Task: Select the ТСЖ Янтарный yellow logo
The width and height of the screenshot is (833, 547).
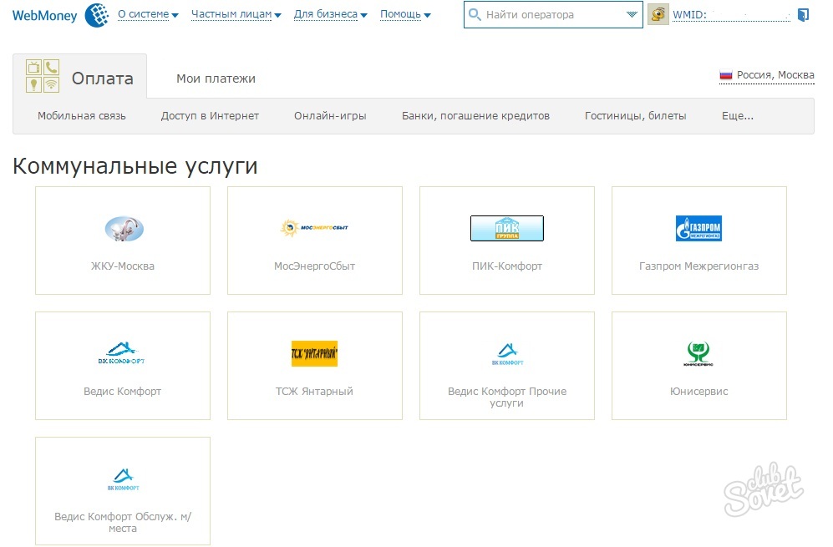Action: pyautogui.click(x=314, y=353)
